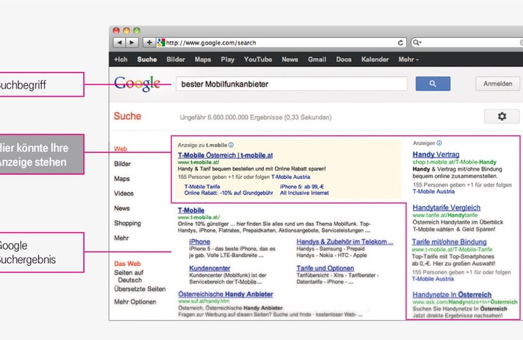Switch to Gmail in the top bar
This screenshot has height=340, width=523.
[x=317, y=59]
